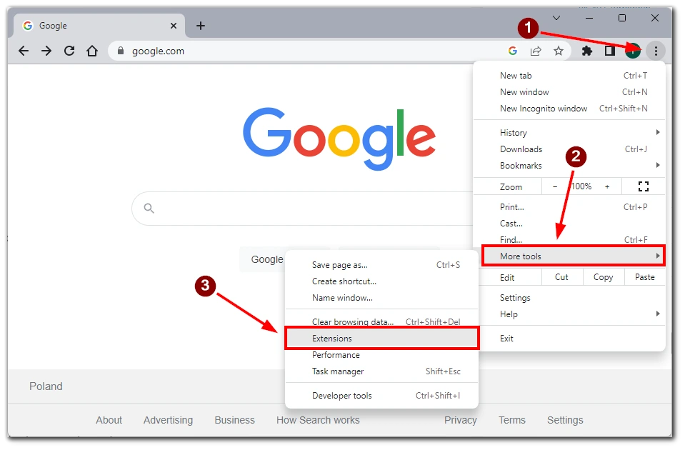Click the Advertising footer link
Image resolution: width=685 pixels, height=450 pixels.
[168, 420]
